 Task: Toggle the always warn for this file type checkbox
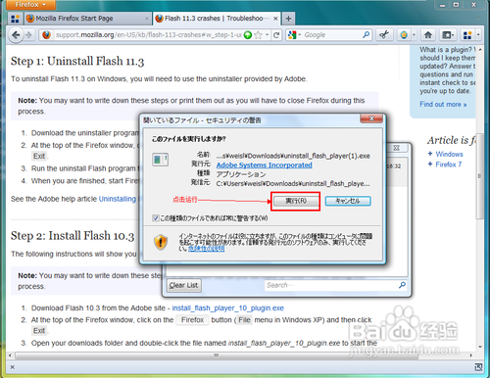(156, 217)
